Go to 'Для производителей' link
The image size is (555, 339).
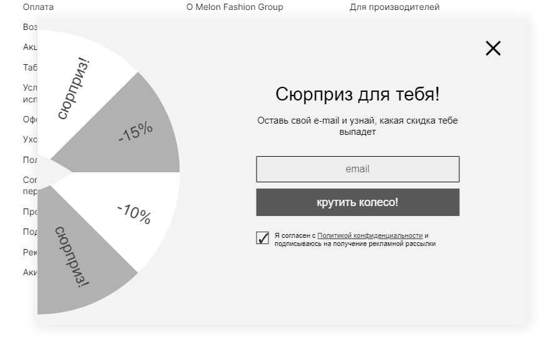(x=394, y=7)
